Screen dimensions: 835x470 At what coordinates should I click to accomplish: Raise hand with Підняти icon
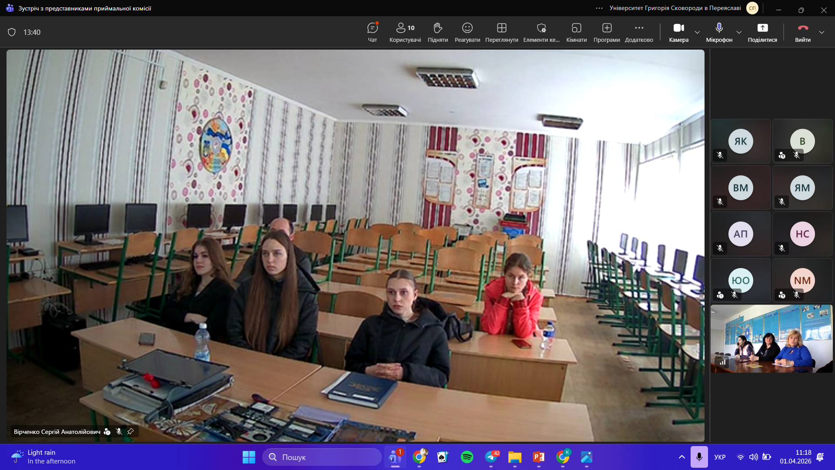pos(438,32)
